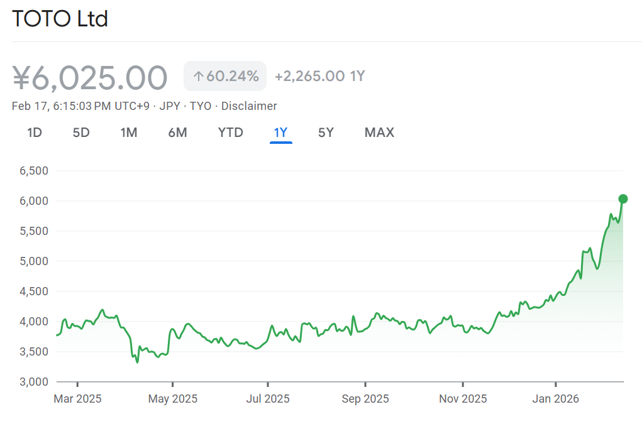Select the 5D range tab

pyautogui.click(x=81, y=133)
